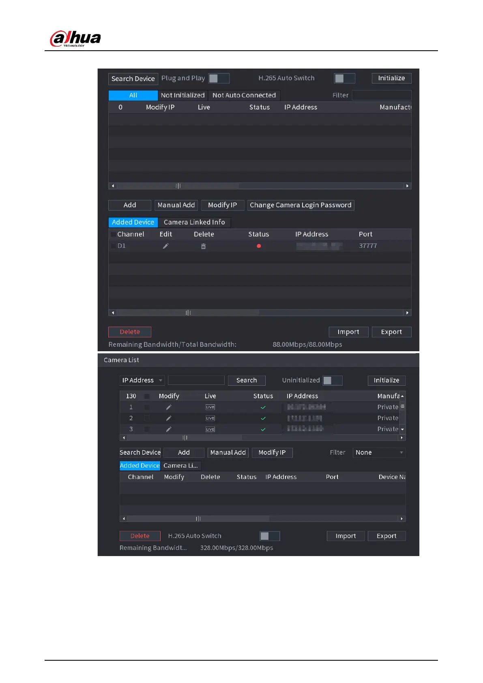Click right scroll arrow under Camera List 130-device table

[x=401, y=438]
